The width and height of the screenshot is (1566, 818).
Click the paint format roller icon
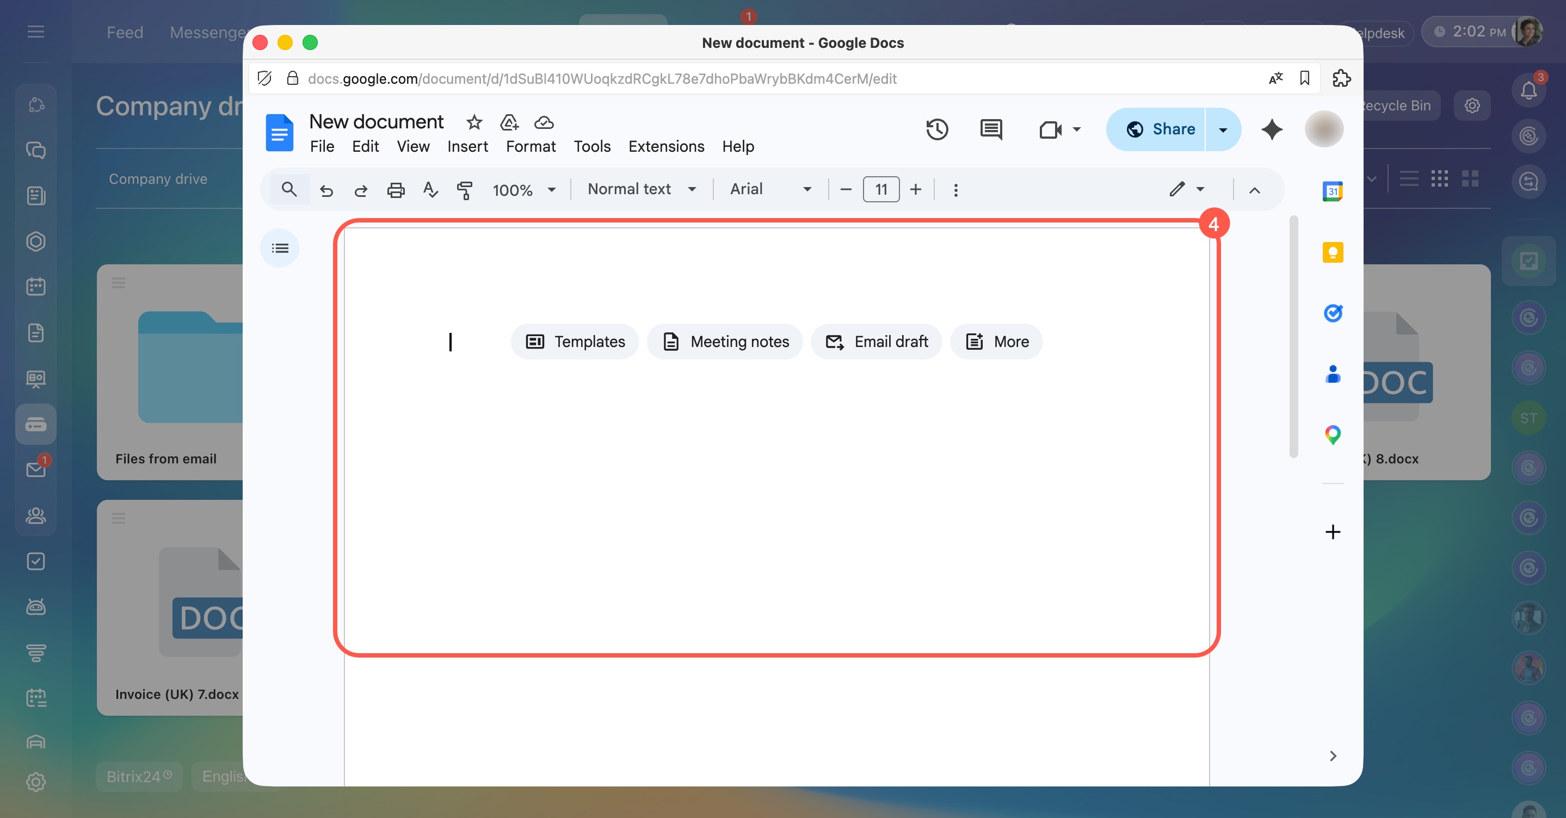pyautogui.click(x=465, y=190)
